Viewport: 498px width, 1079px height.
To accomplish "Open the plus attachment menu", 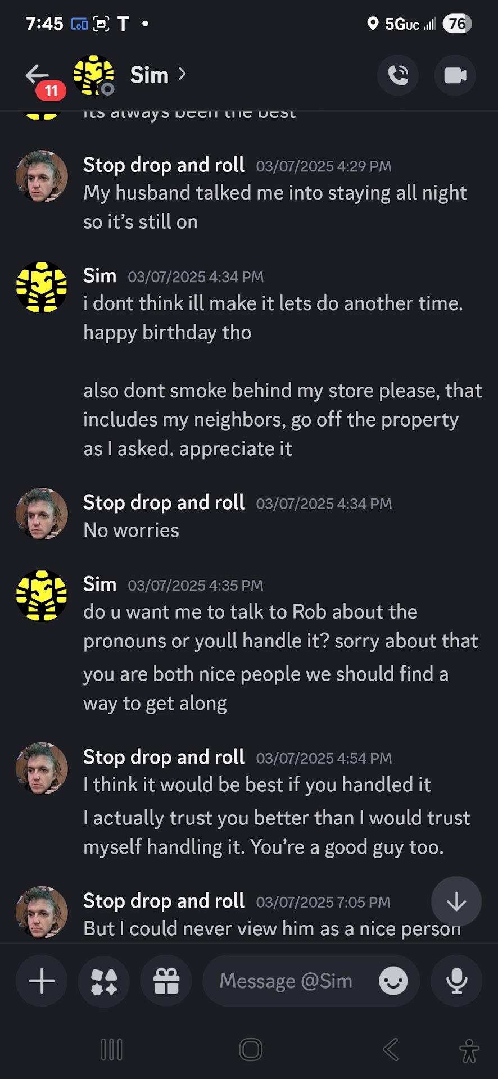I will coord(42,981).
